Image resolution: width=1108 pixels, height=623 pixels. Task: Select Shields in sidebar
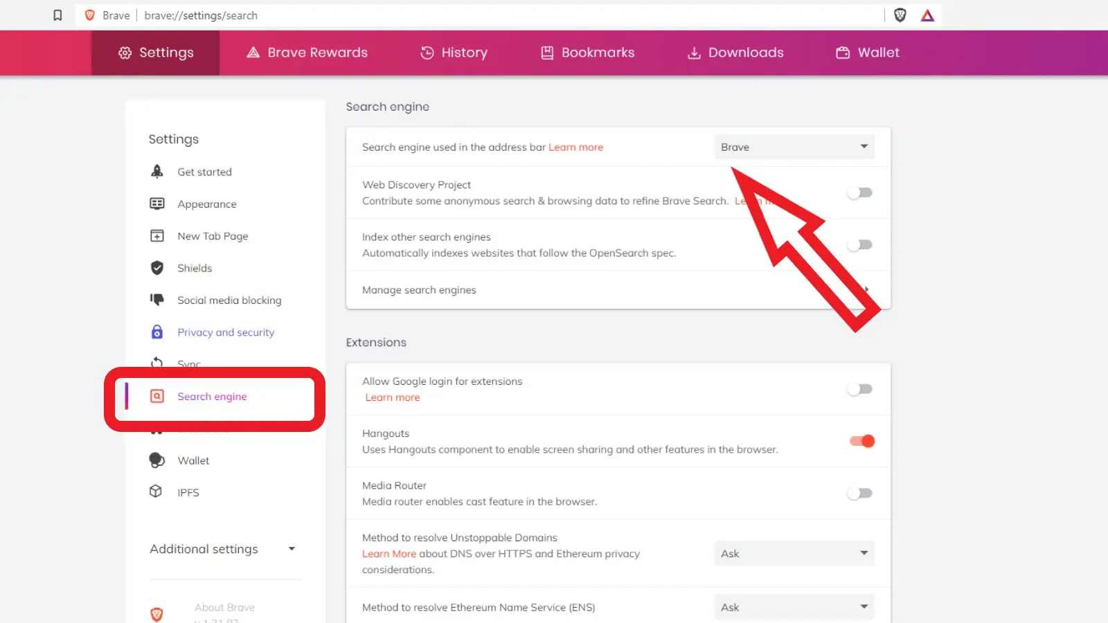click(x=195, y=268)
